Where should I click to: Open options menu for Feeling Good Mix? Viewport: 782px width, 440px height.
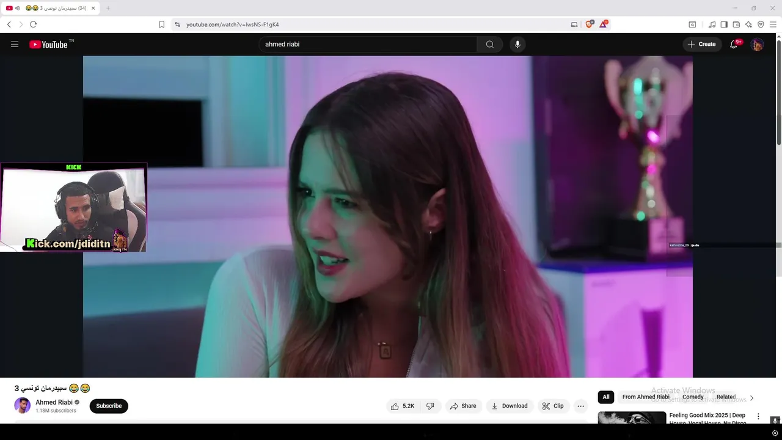coord(758,417)
